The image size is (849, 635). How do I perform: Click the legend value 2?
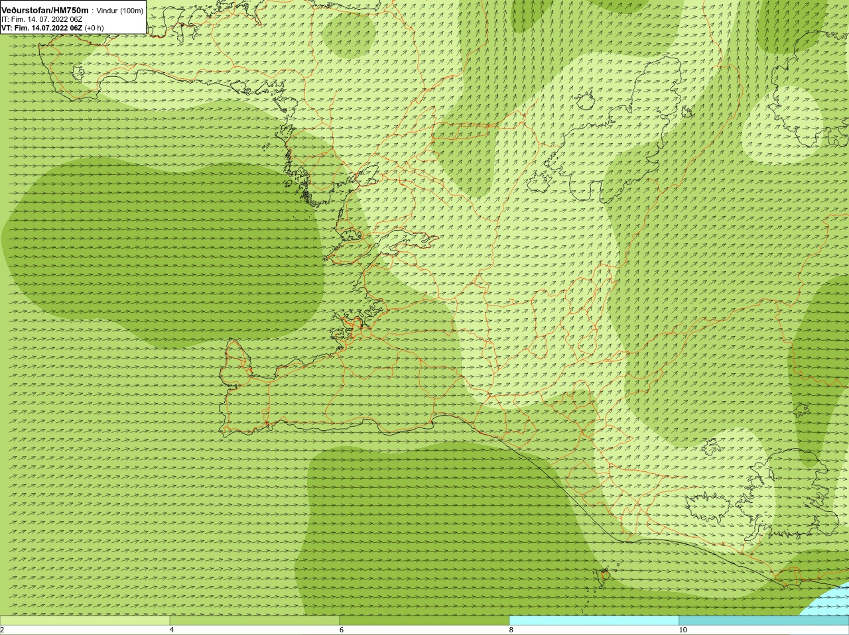[x=3, y=630]
